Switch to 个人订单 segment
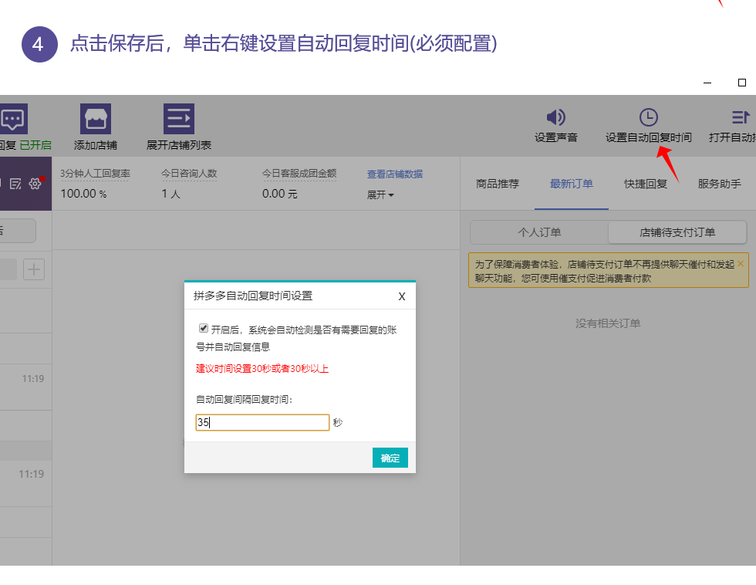The height and width of the screenshot is (585, 756). (x=539, y=232)
